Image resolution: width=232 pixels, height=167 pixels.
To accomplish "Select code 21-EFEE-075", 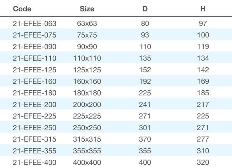I will 35,35.
